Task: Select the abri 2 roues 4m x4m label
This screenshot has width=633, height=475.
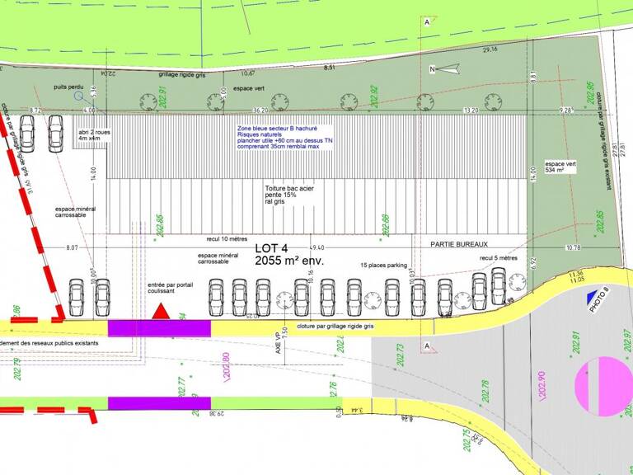Action: (x=95, y=135)
